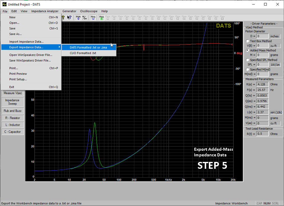Click the Measure V(as) button
The height and width of the screenshot is (206, 284).
coord(13,93)
